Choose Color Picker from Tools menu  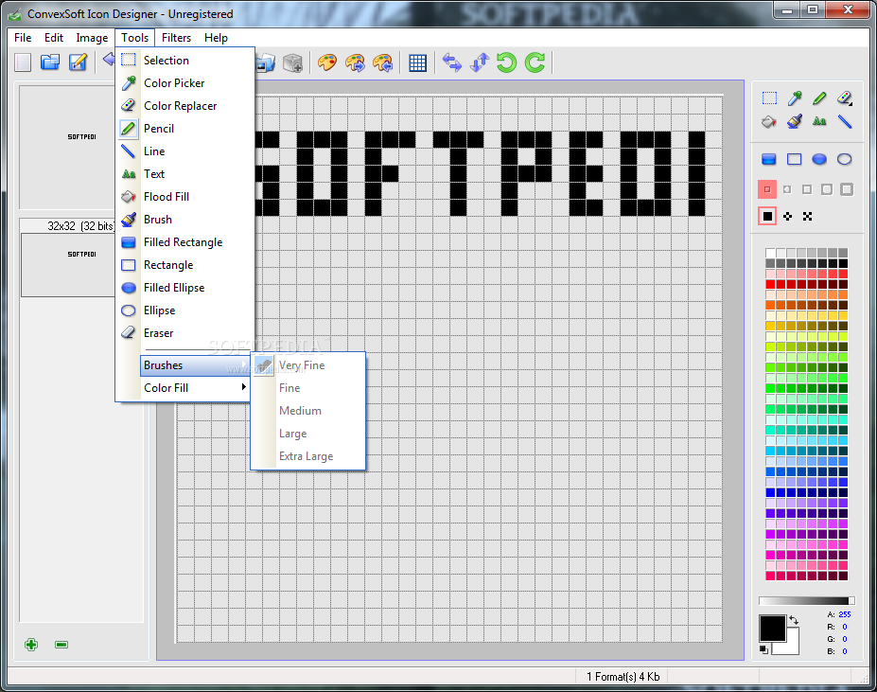click(x=184, y=83)
